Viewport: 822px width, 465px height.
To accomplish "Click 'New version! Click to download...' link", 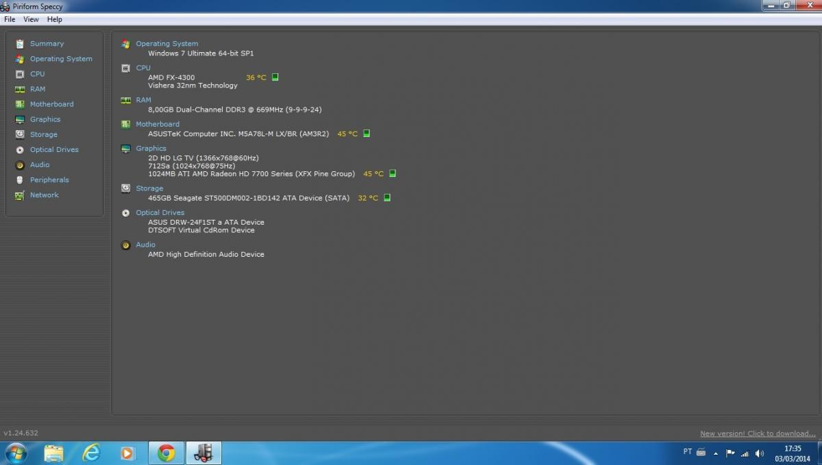I will pos(758,433).
